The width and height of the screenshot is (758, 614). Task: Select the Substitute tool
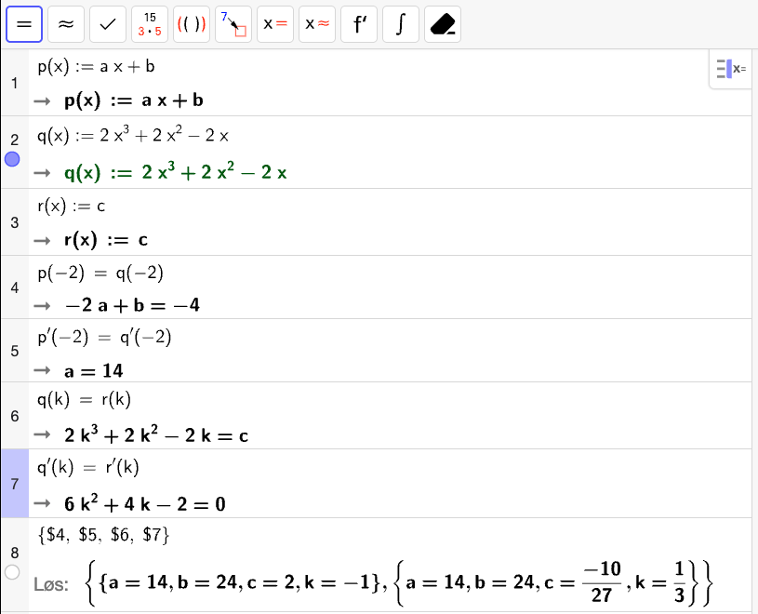point(233,25)
